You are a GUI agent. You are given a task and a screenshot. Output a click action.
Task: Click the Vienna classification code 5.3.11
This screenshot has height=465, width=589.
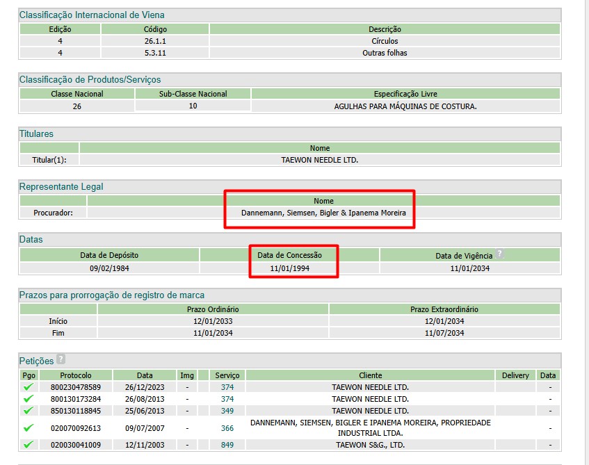pyautogui.click(x=155, y=53)
